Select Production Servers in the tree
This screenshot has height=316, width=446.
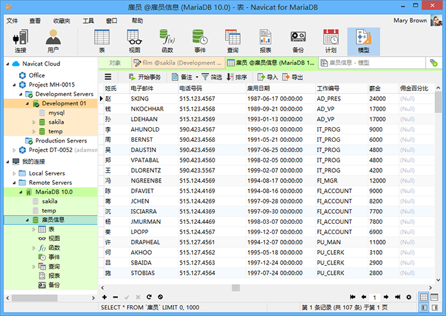tap(61, 141)
